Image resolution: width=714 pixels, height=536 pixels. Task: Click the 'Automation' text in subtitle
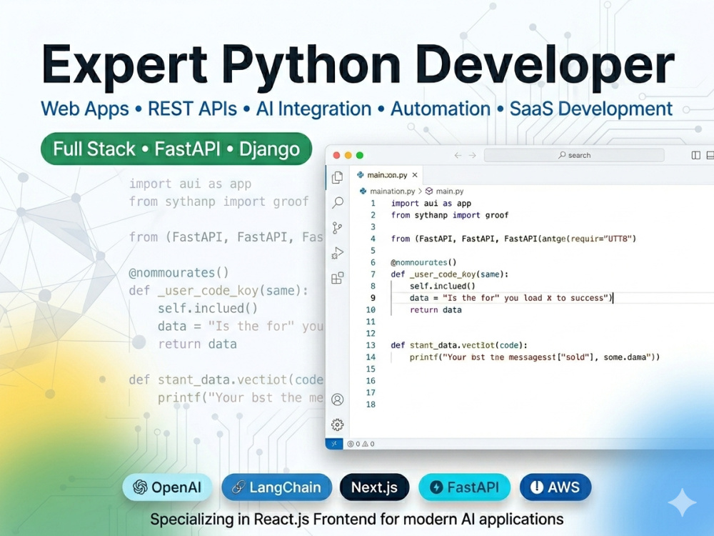tap(441, 109)
